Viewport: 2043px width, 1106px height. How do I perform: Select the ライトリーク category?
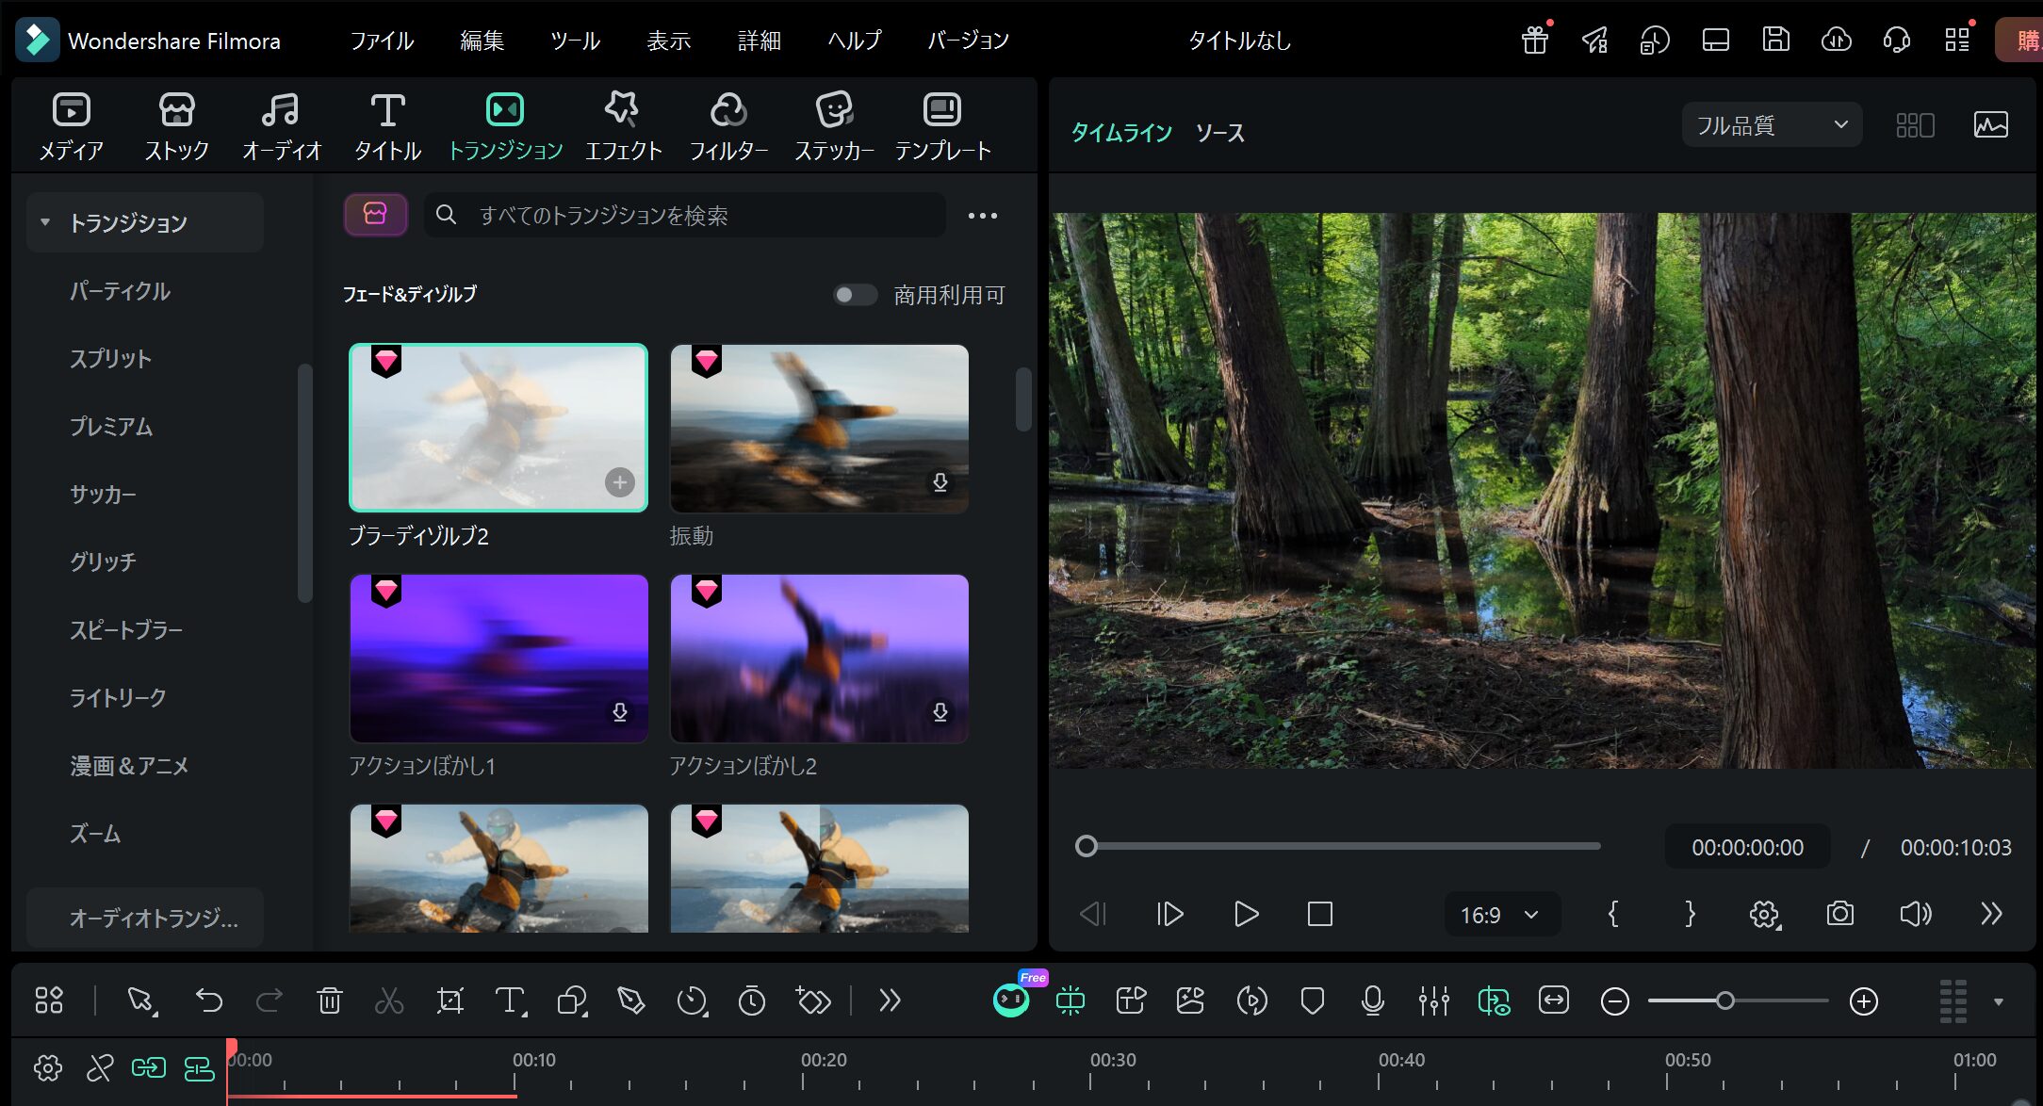118,698
